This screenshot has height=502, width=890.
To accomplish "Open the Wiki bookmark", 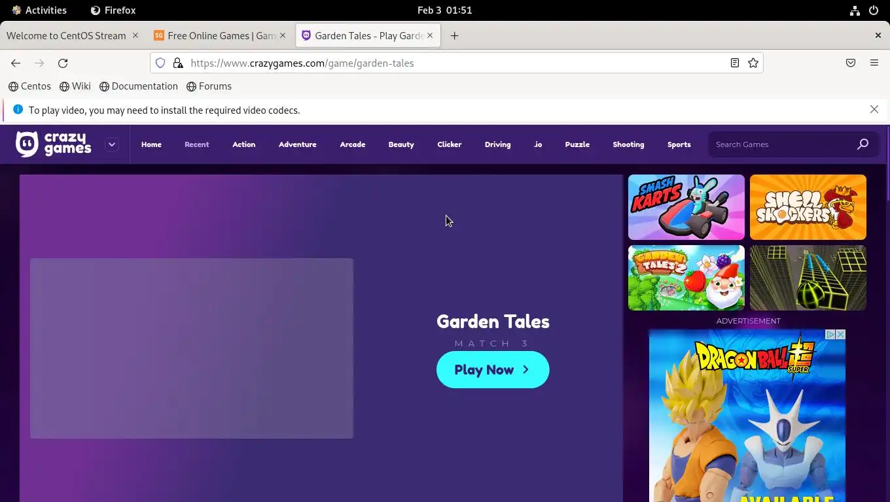I will 75,86.
